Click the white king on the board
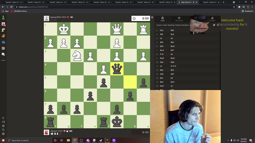The width and height of the screenshot is (255, 143). pyautogui.click(x=64, y=29)
